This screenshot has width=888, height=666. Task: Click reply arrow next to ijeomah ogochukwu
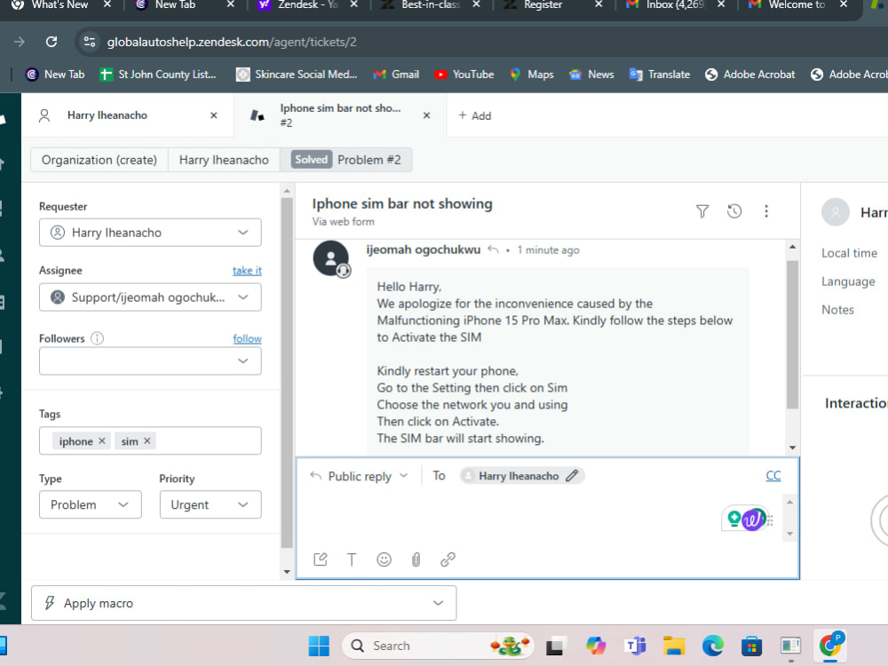[x=493, y=250]
